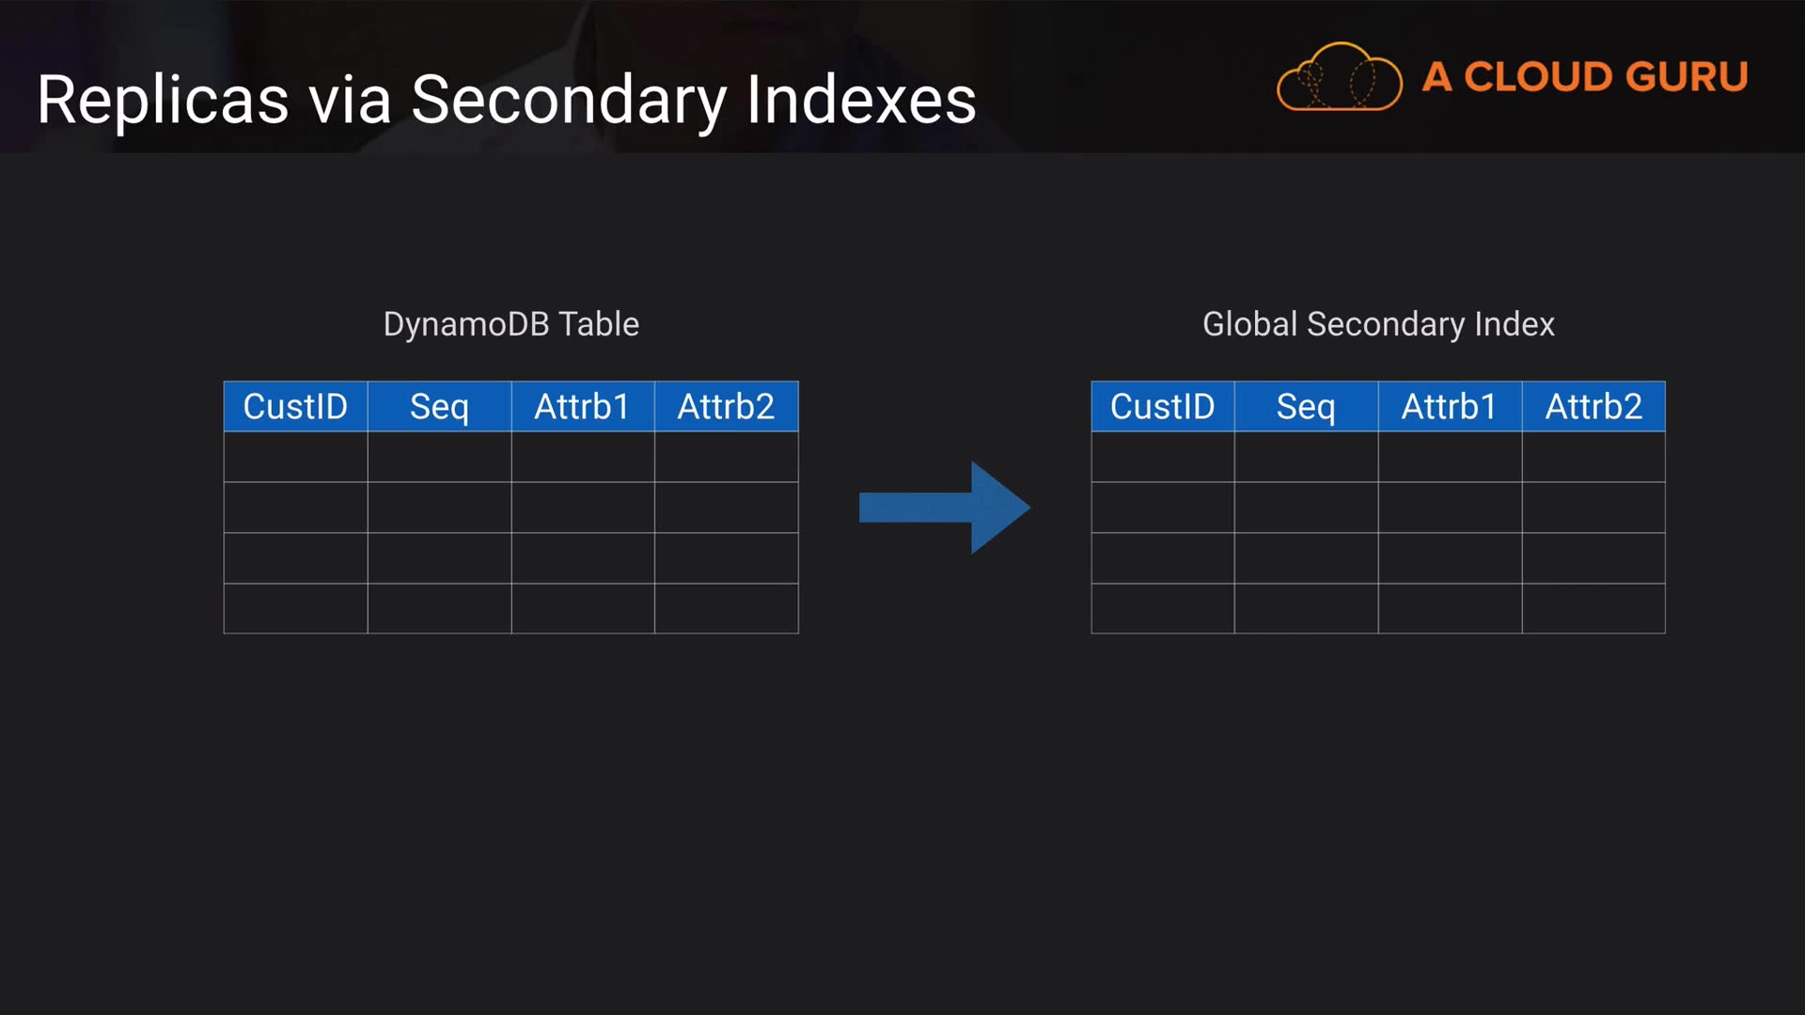Select CustID header in Global Secondary Index
This screenshot has width=1805, height=1015.
tap(1162, 407)
